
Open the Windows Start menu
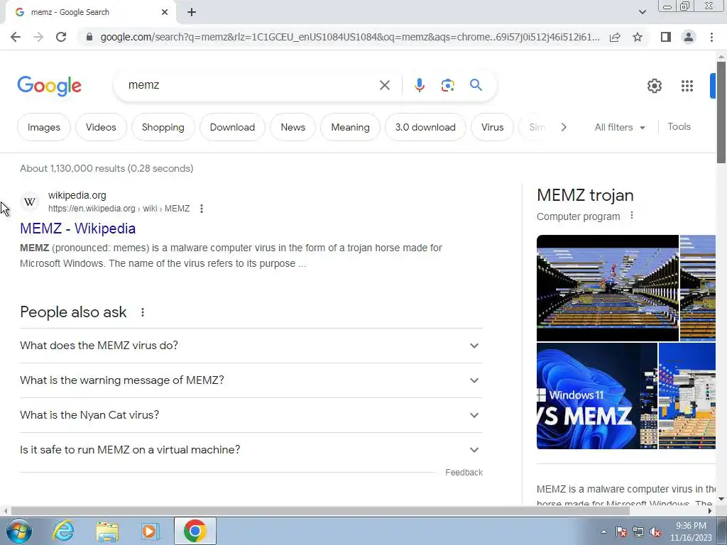[18, 531]
